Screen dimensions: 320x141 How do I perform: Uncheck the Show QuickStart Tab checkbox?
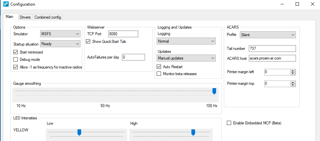pos(88,42)
